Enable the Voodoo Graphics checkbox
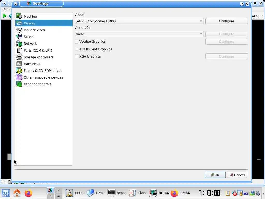 click(x=76, y=42)
